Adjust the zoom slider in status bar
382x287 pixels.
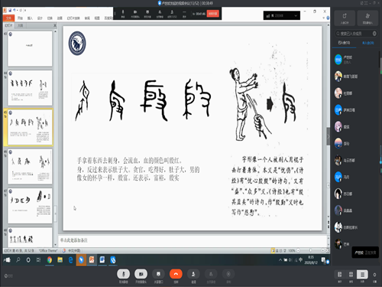point(310,251)
